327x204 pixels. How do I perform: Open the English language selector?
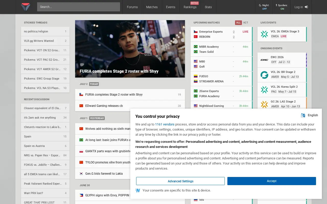click(x=309, y=115)
